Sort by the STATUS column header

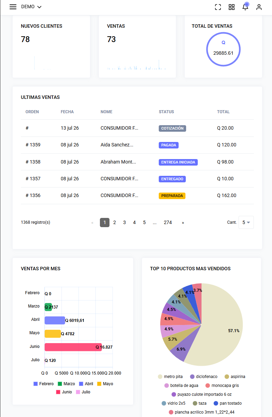click(166, 112)
